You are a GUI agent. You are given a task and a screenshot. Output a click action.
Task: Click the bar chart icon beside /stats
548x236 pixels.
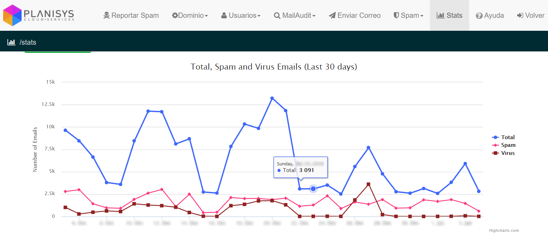12,42
